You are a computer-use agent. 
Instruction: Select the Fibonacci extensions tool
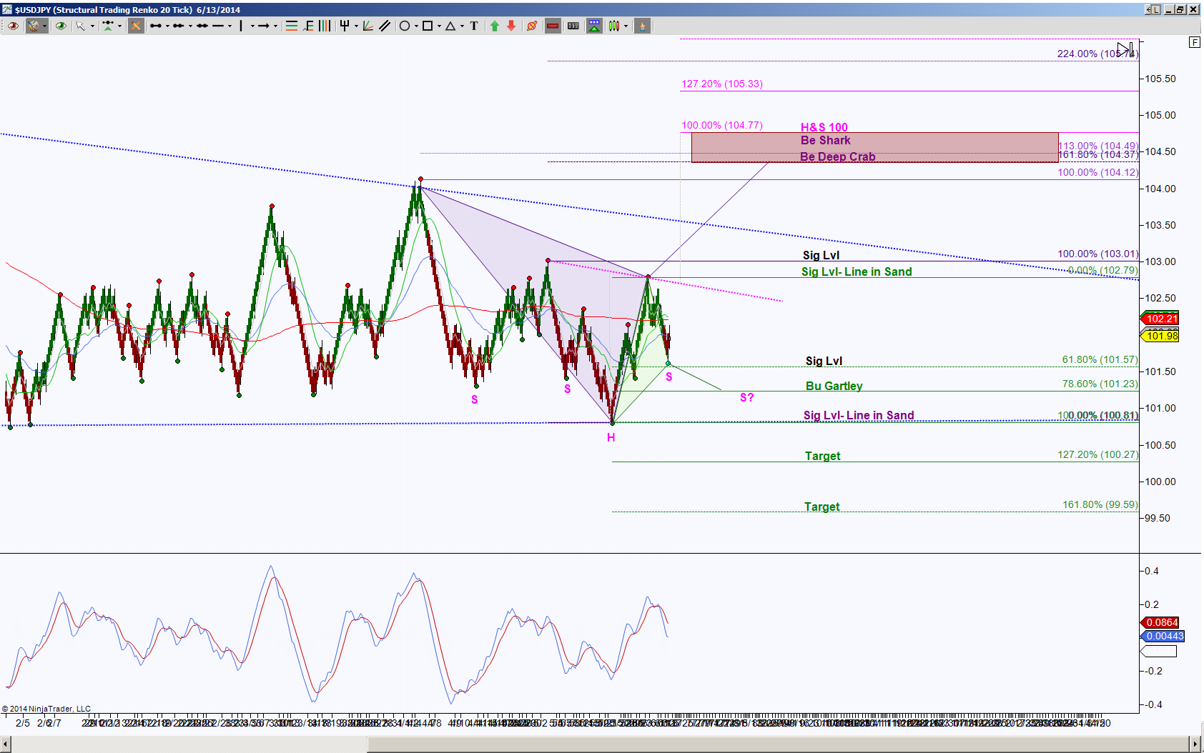[309, 26]
